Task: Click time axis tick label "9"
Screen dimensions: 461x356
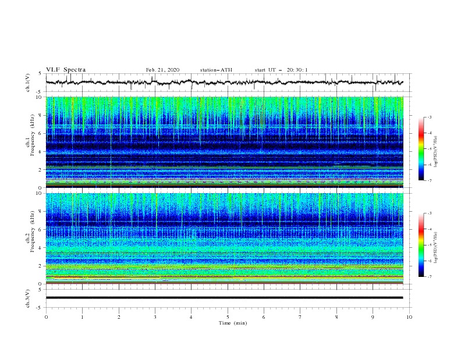Action: [373, 317]
